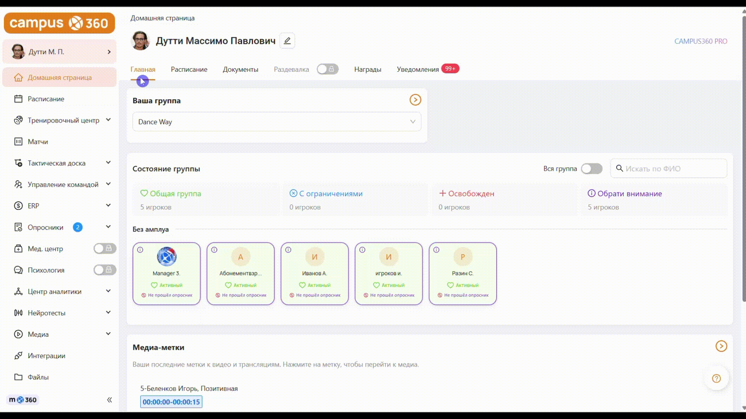Click the help question mark button
The image size is (746, 419).
click(716, 379)
